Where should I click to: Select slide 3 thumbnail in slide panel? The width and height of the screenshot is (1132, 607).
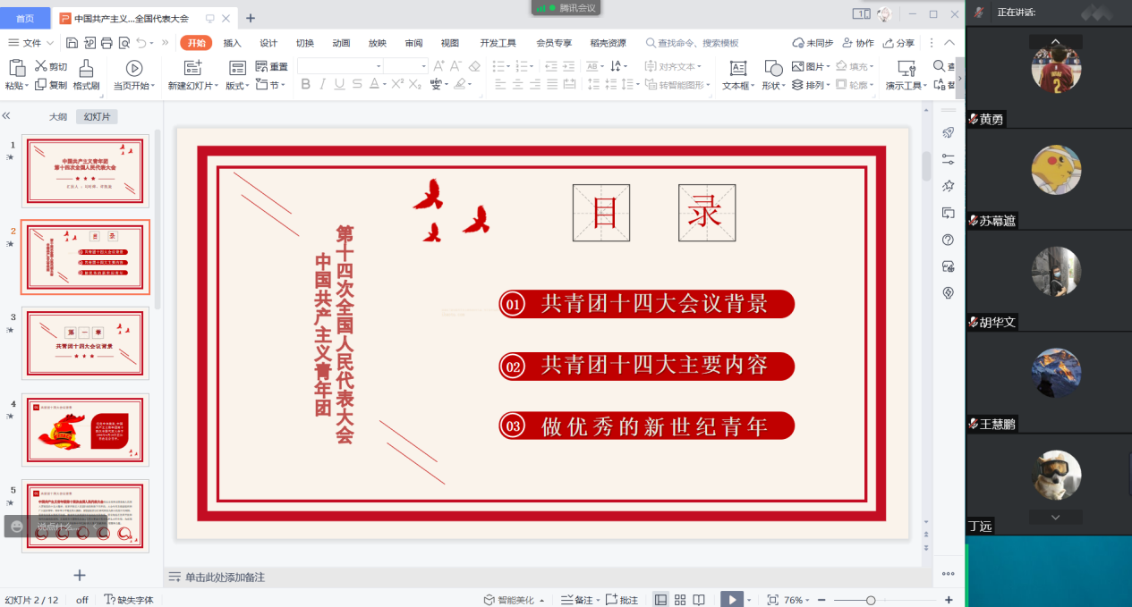pyautogui.click(x=85, y=344)
